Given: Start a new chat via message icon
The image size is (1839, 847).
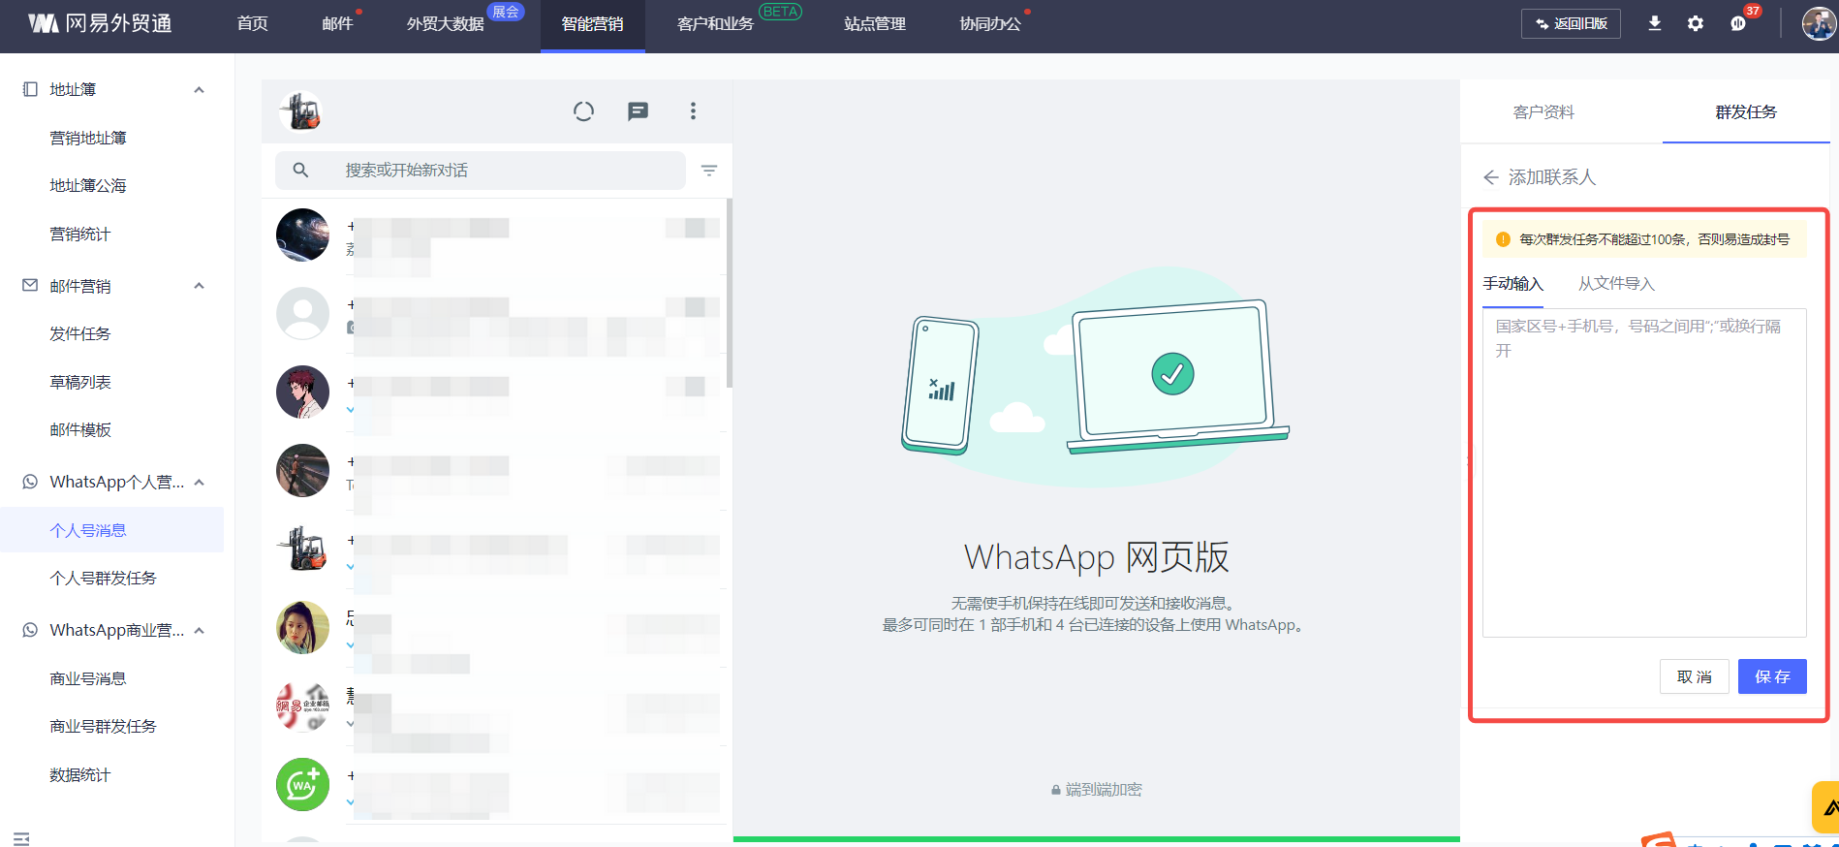Looking at the screenshot, I should (638, 111).
